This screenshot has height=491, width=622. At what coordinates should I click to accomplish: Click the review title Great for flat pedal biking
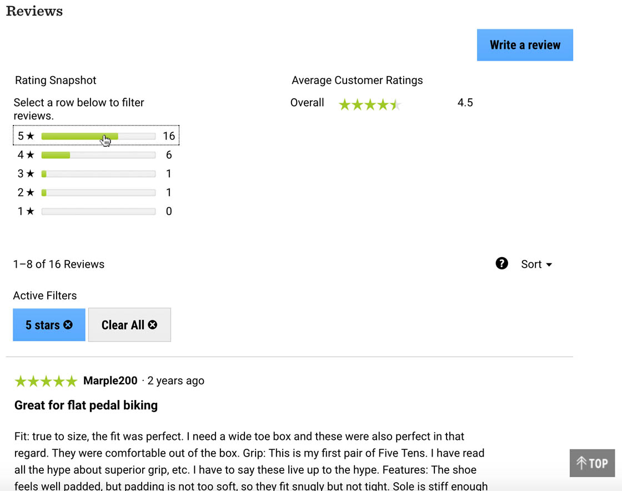pyautogui.click(x=86, y=405)
